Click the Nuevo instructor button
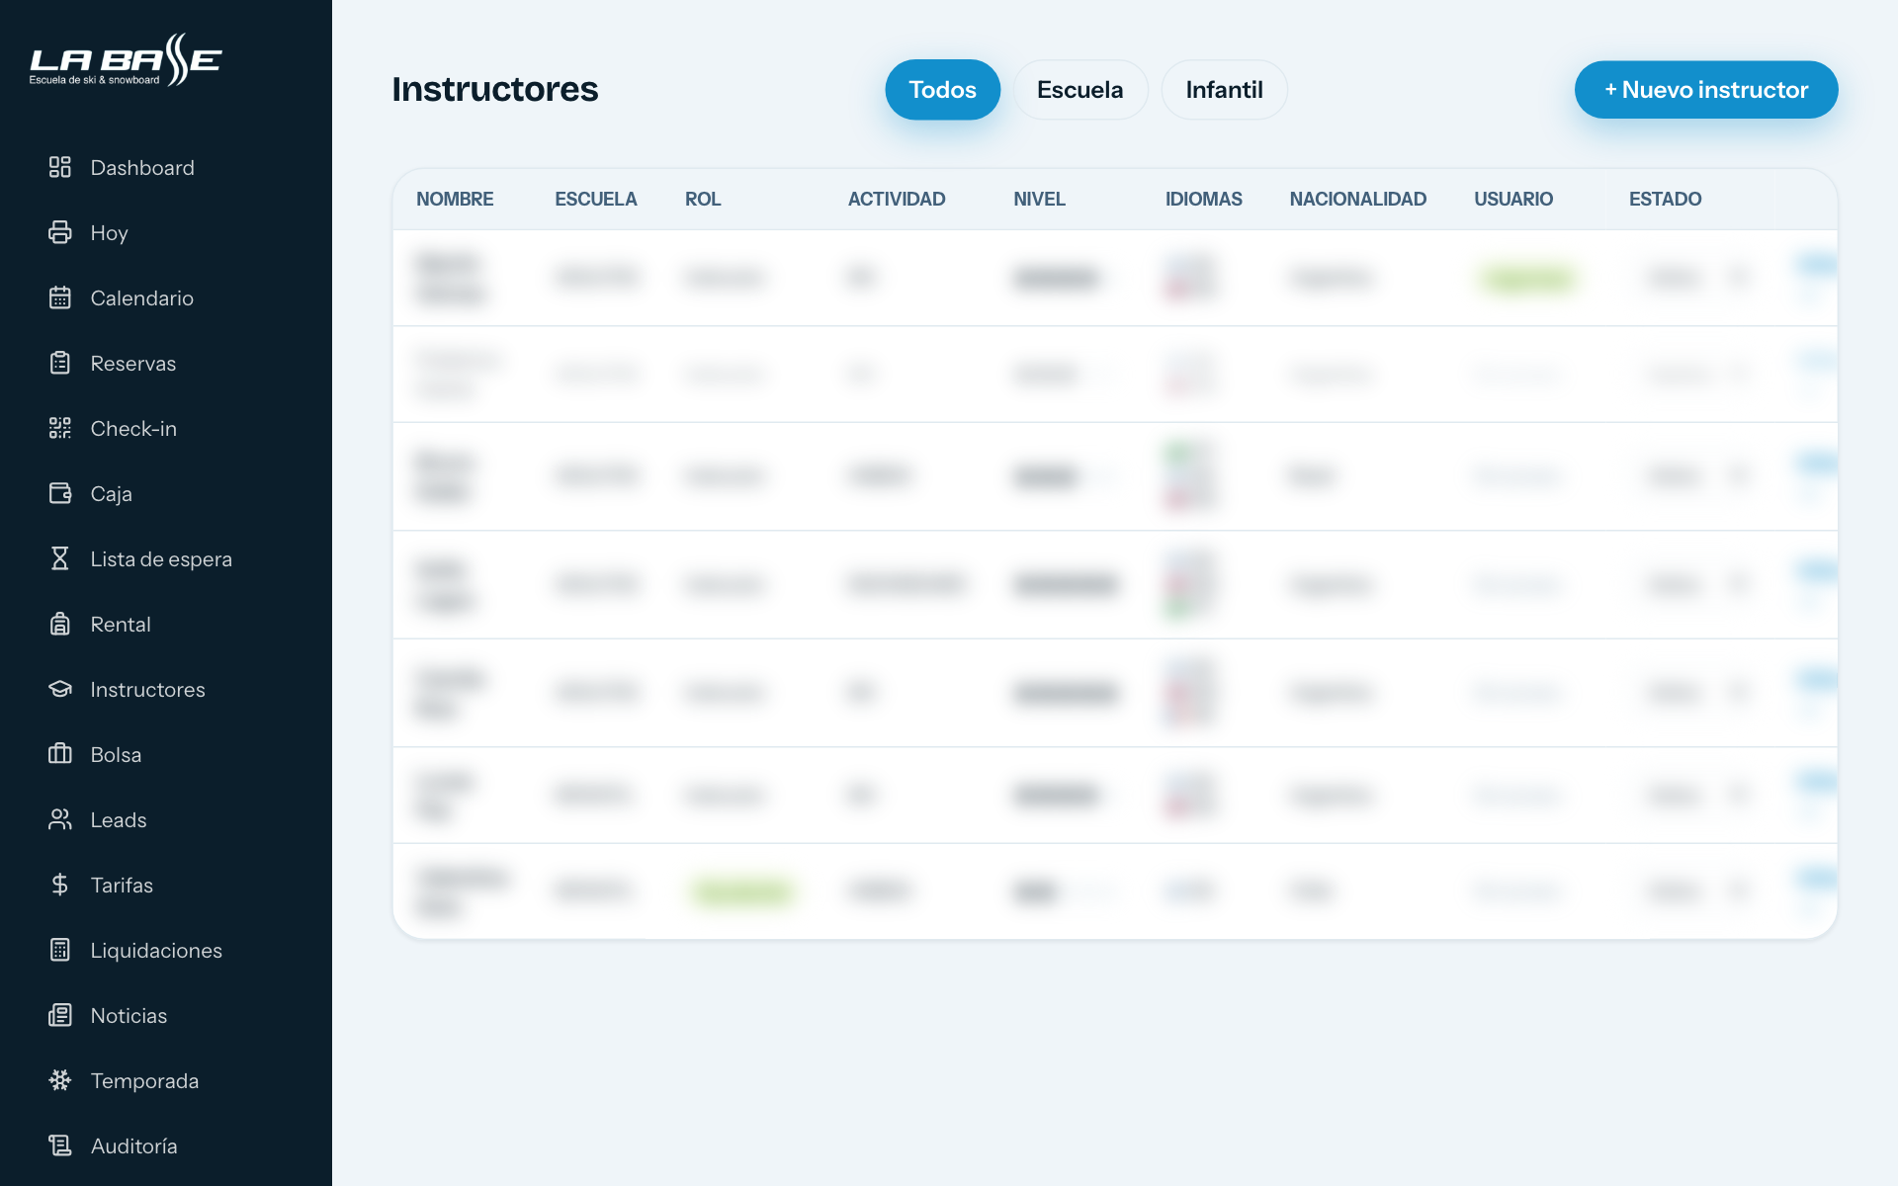 click(x=1706, y=90)
